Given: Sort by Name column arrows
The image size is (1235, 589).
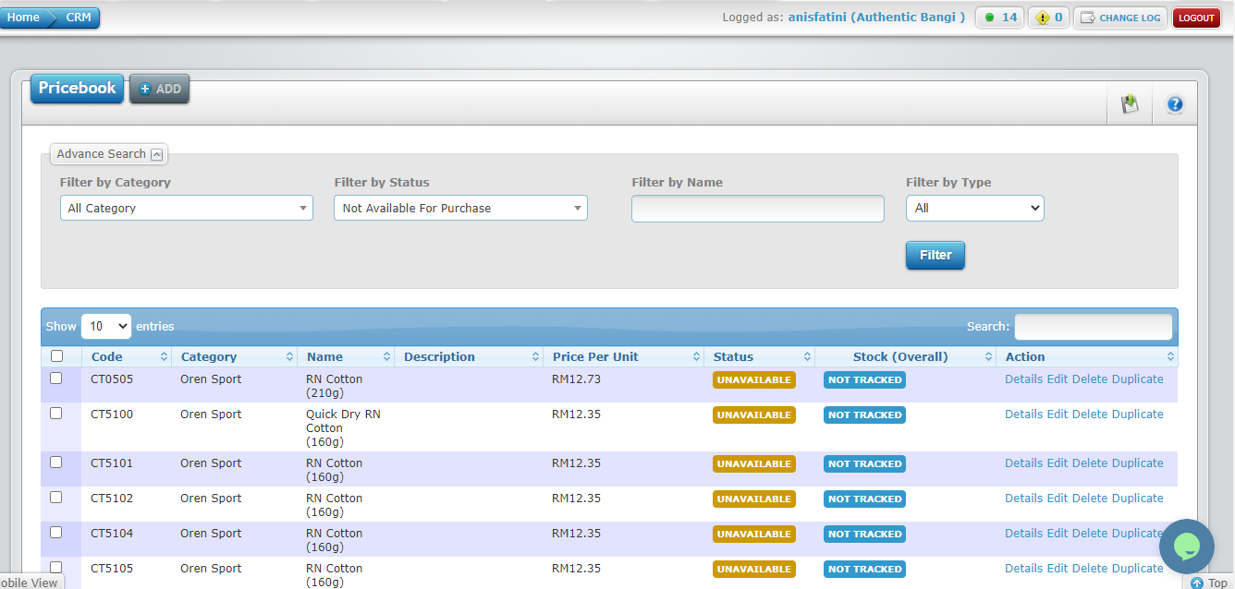Looking at the screenshot, I should (387, 356).
